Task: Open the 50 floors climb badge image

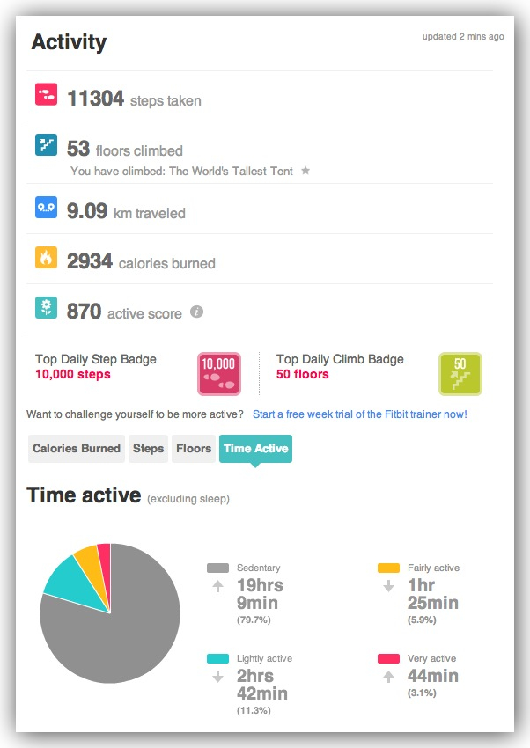Action: point(460,373)
